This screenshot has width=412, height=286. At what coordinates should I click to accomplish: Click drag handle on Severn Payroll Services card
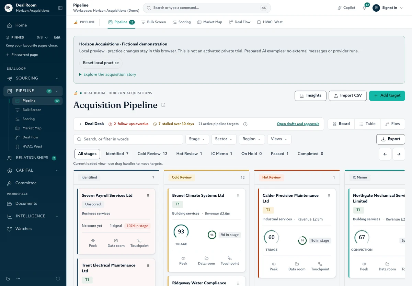coord(148,196)
